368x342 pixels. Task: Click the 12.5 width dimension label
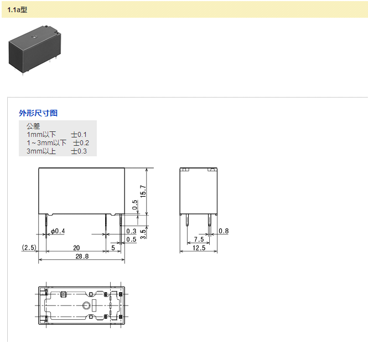[x=198, y=248]
